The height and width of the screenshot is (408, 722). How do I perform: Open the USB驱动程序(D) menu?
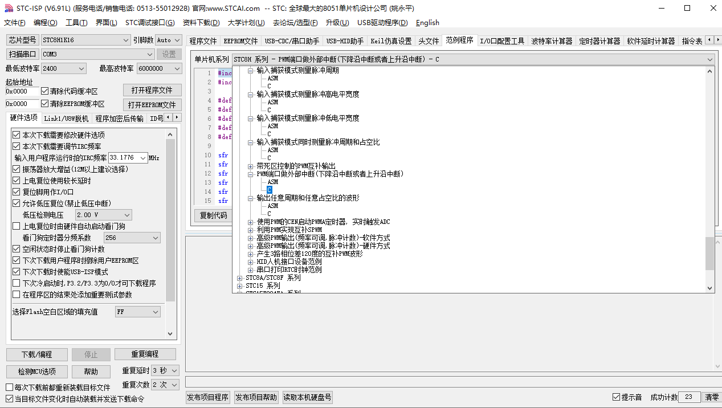click(382, 23)
